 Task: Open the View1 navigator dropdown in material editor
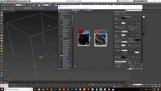(x=134, y=10)
